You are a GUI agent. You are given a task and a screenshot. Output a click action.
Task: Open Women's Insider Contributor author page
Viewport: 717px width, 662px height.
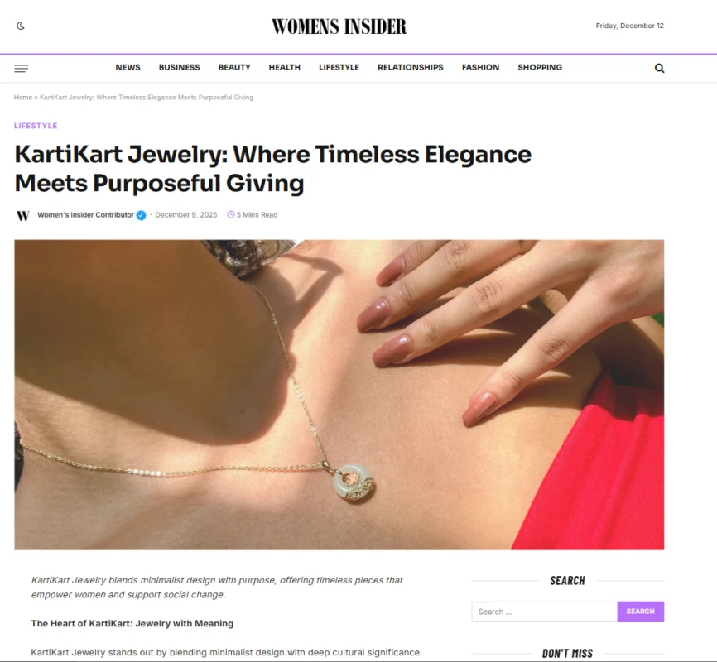85,215
